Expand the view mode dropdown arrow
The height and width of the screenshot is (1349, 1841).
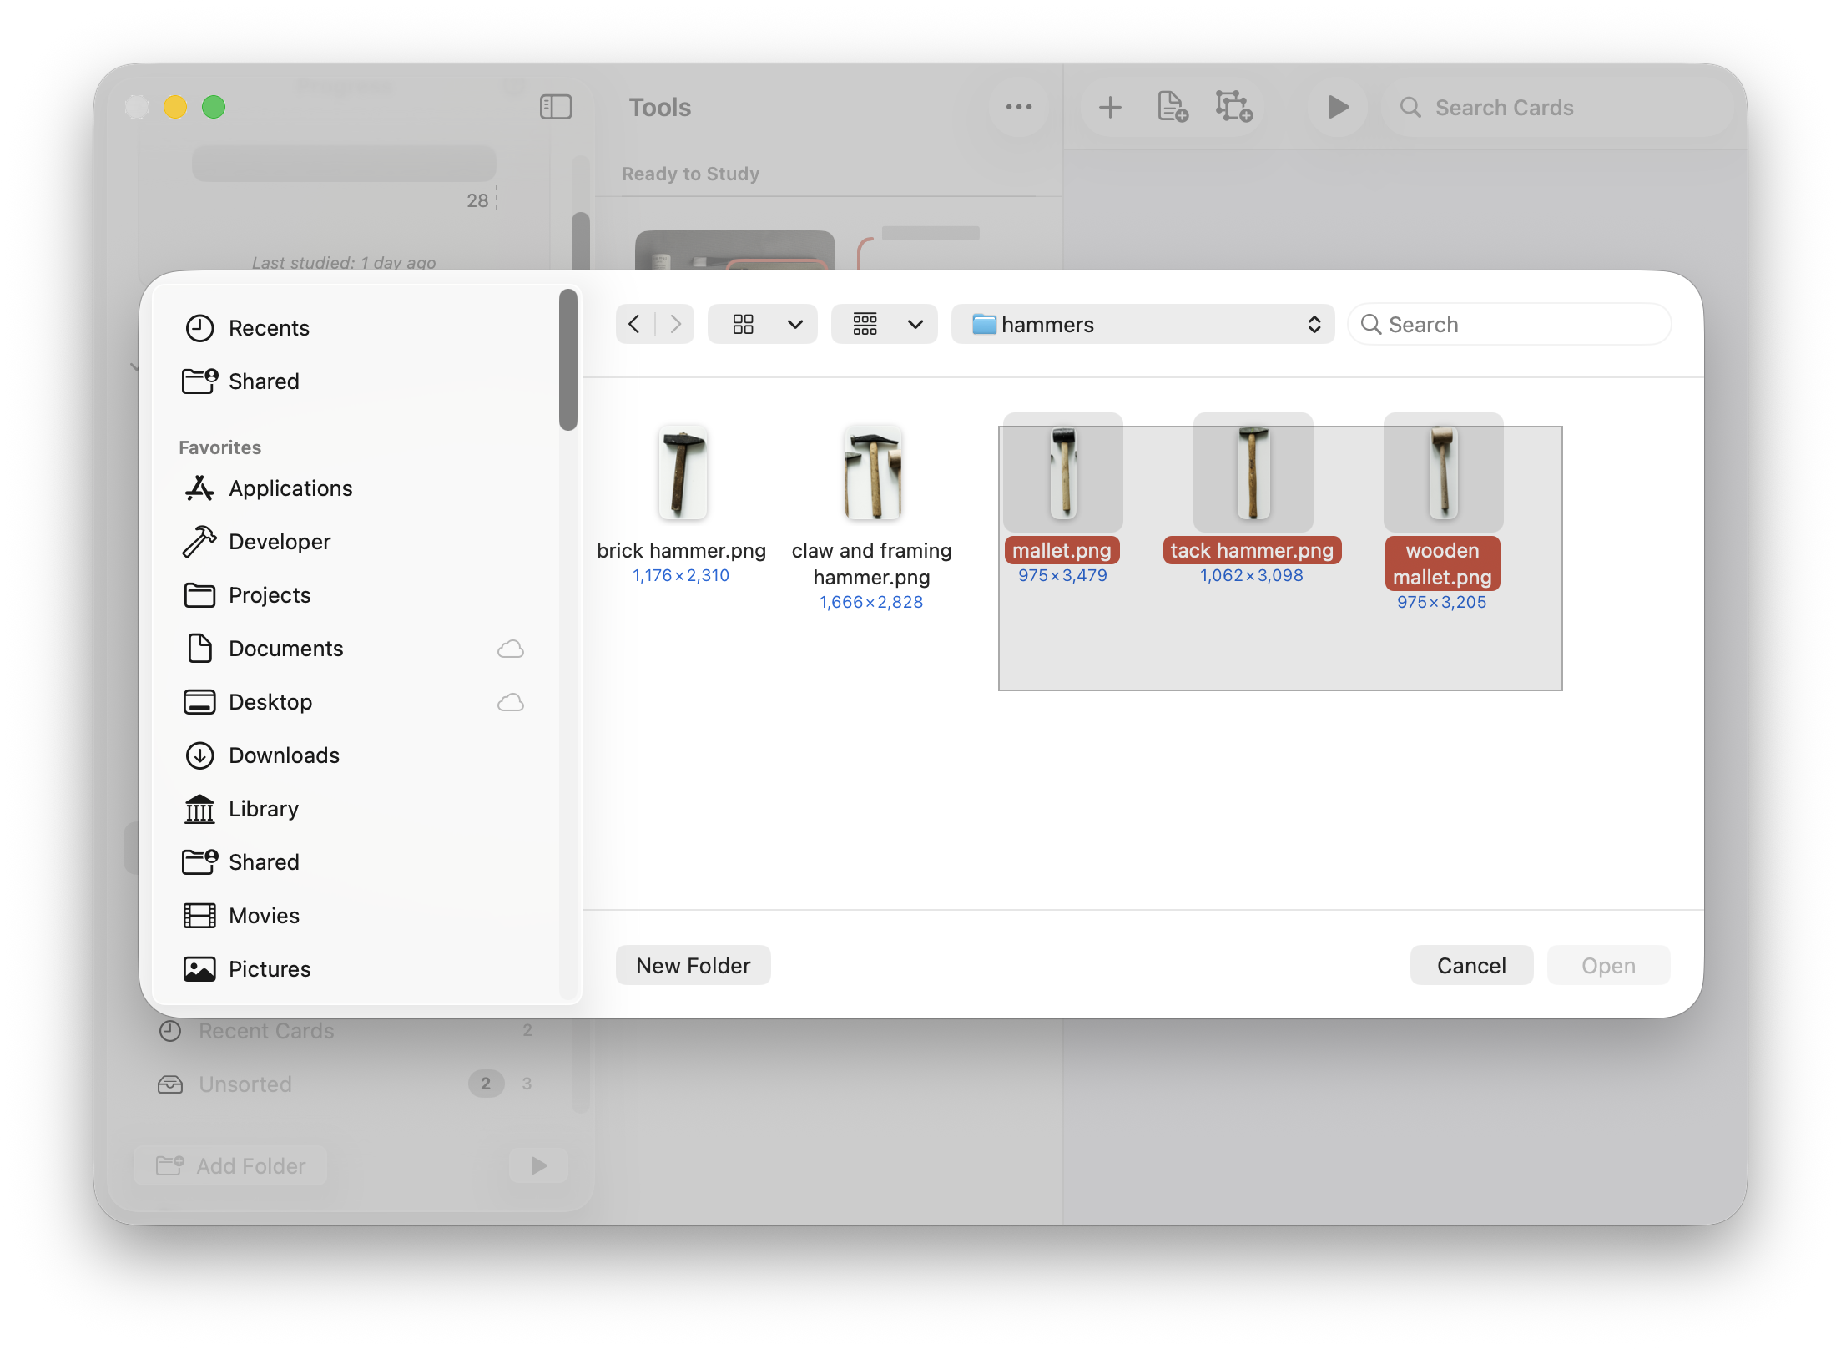click(795, 324)
